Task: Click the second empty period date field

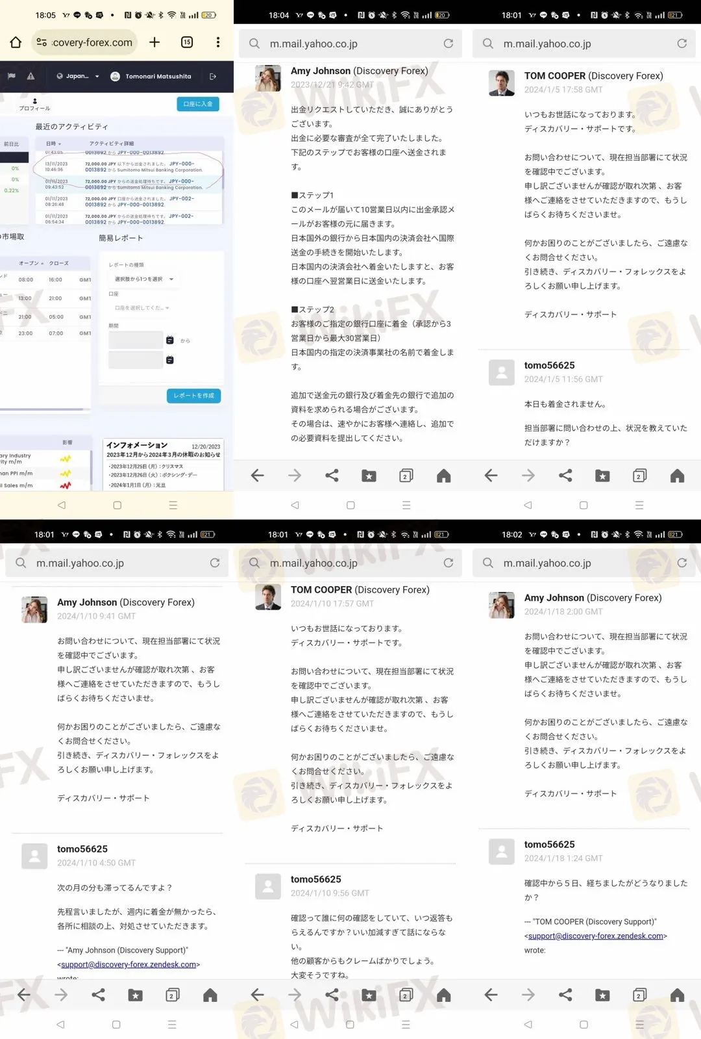Action: [x=136, y=359]
